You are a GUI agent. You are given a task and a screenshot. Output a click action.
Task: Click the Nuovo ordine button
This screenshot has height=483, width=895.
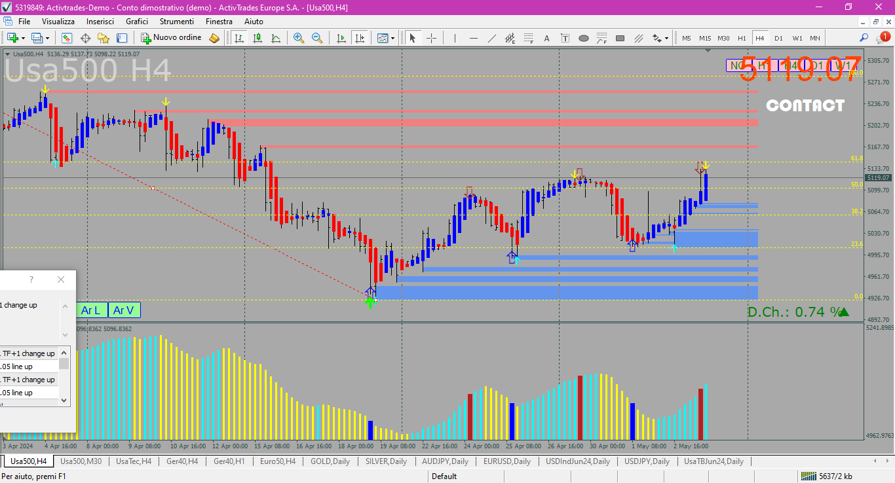click(x=172, y=38)
